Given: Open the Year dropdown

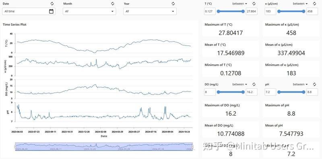Looking at the screenshot, I should (150, 11).
